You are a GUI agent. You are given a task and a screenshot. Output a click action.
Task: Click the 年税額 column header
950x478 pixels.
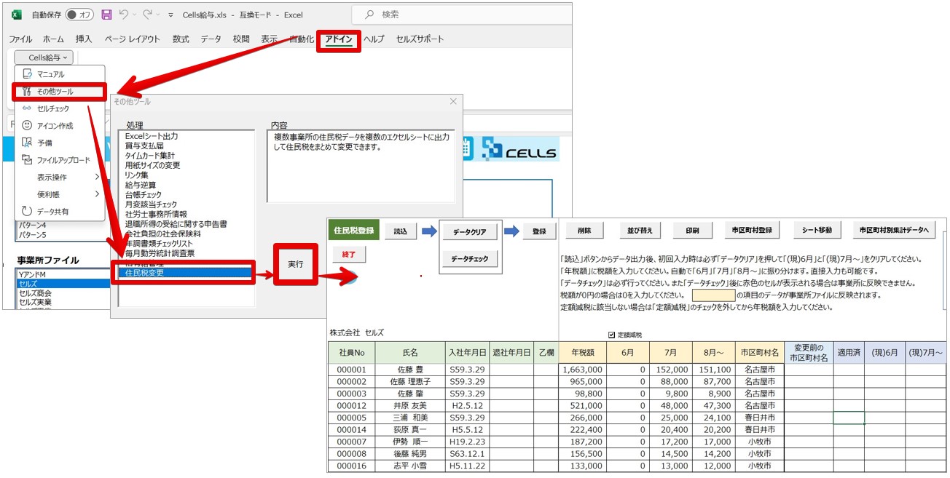(583, 353)
